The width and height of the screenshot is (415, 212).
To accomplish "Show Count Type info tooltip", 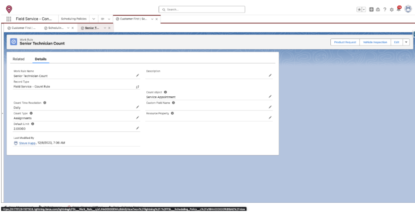I will 31,113.
